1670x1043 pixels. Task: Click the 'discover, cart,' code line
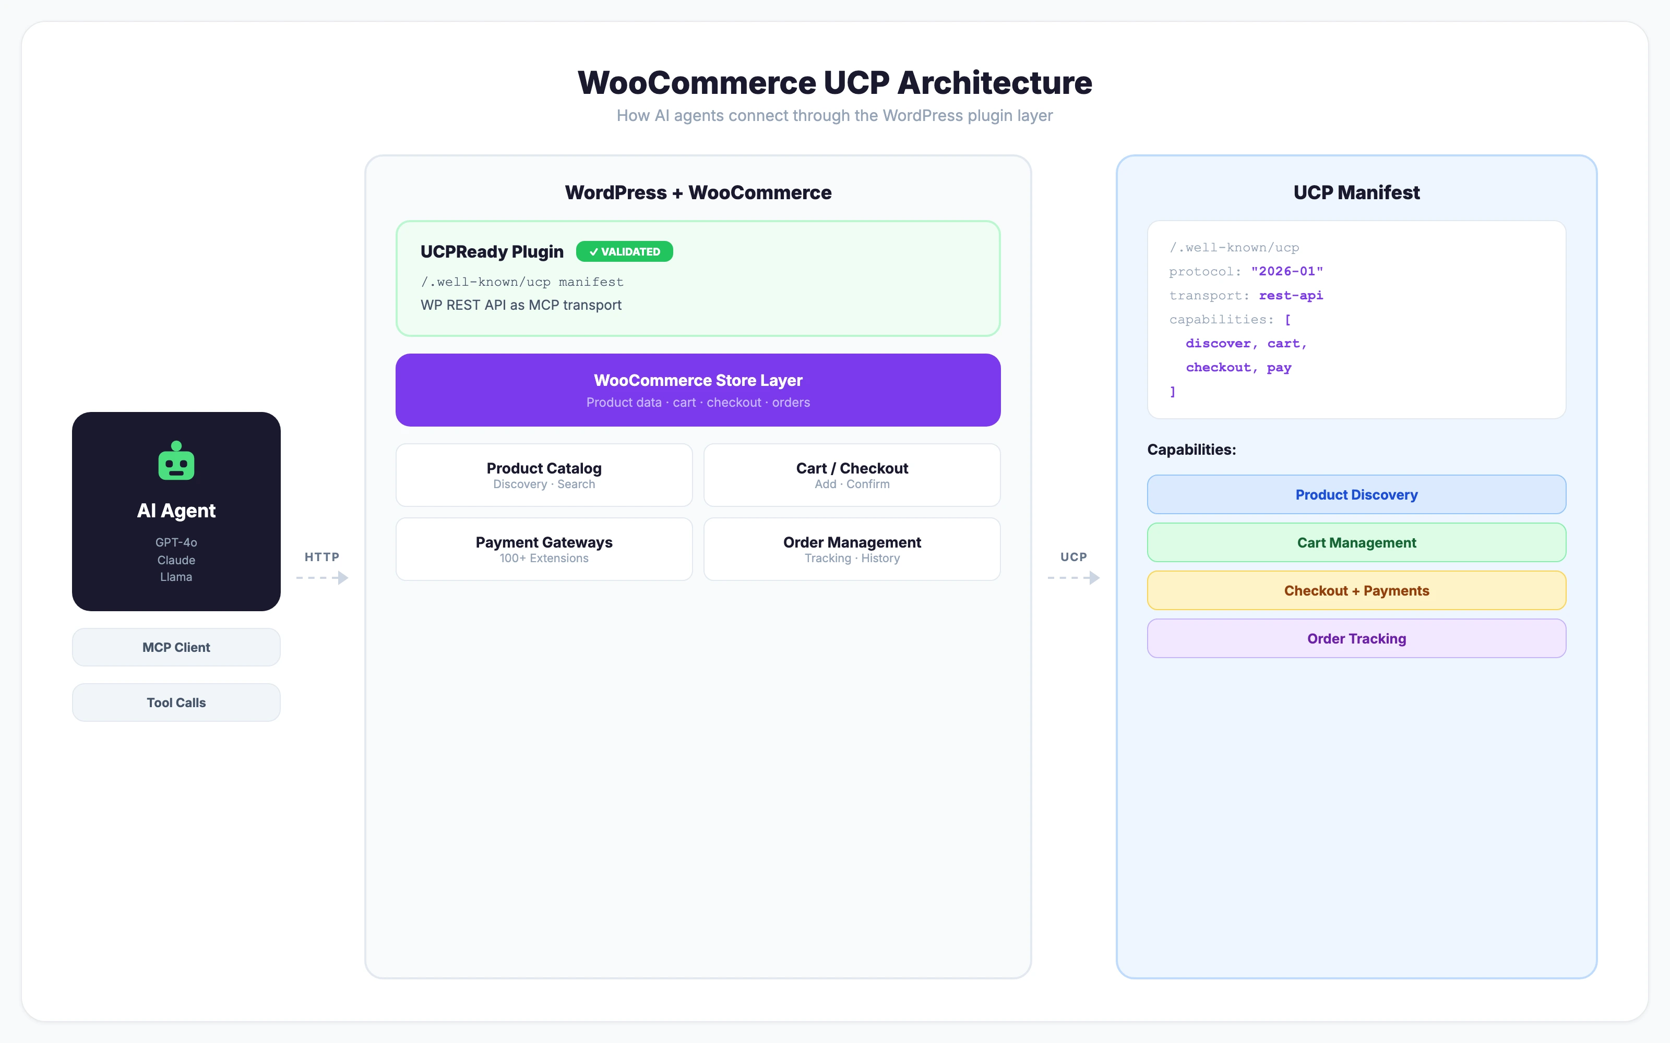tap(1246, 344)
